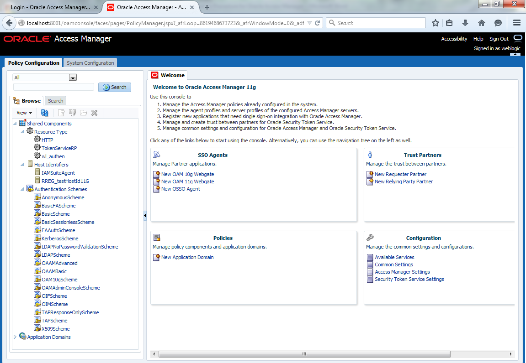526x363 pixels.
Task: Click the open folder toolbar icon
Action: click(x=83, y=113)
